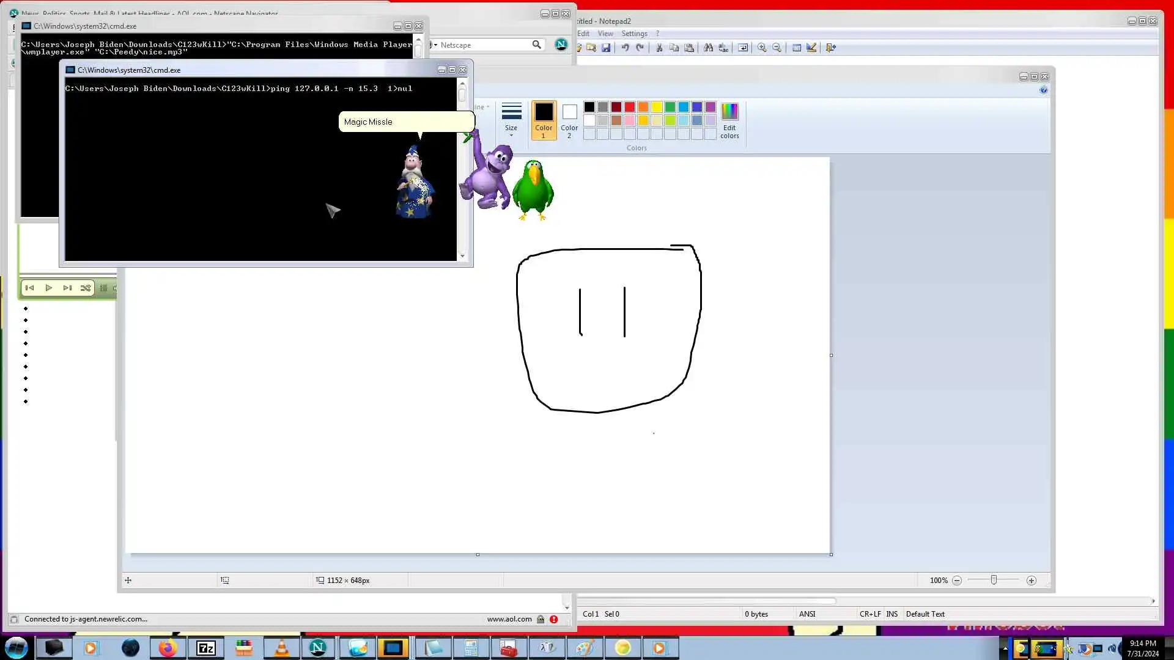
Task: Pick the red color swatch in Paint
Action: [630, 107]
